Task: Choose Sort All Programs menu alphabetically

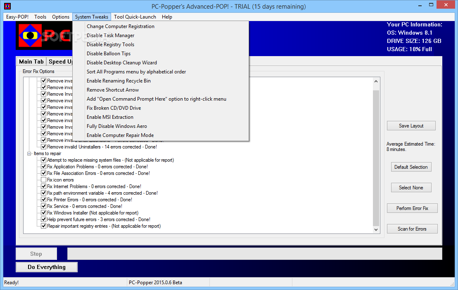Action: (x=161, y=71)
